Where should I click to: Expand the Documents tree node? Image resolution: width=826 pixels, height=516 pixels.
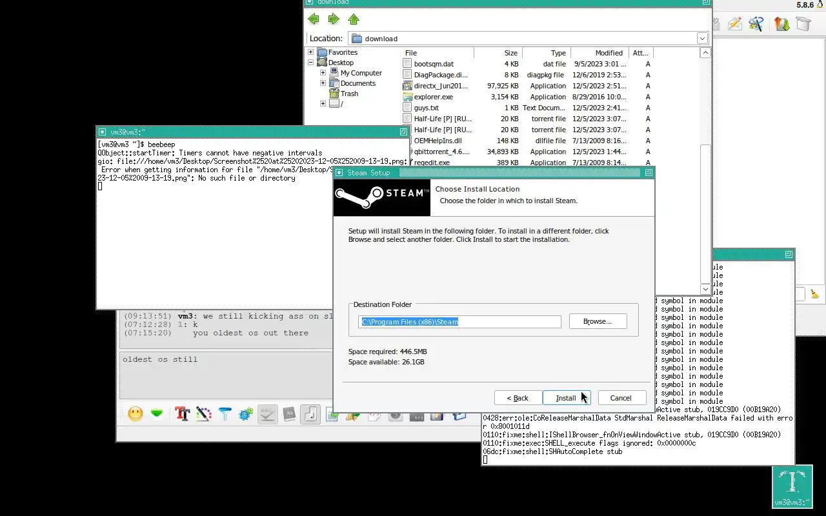[323, 83]
